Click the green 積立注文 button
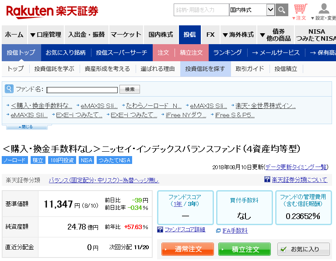The image size is (336, 261). click(x=245, y=249)
